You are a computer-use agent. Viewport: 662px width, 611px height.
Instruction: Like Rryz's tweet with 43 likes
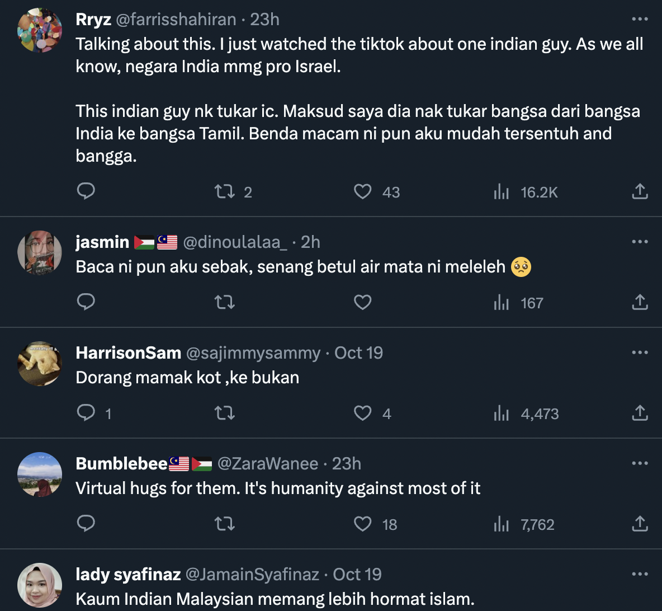pyautogui.click(x=363, y=192)
